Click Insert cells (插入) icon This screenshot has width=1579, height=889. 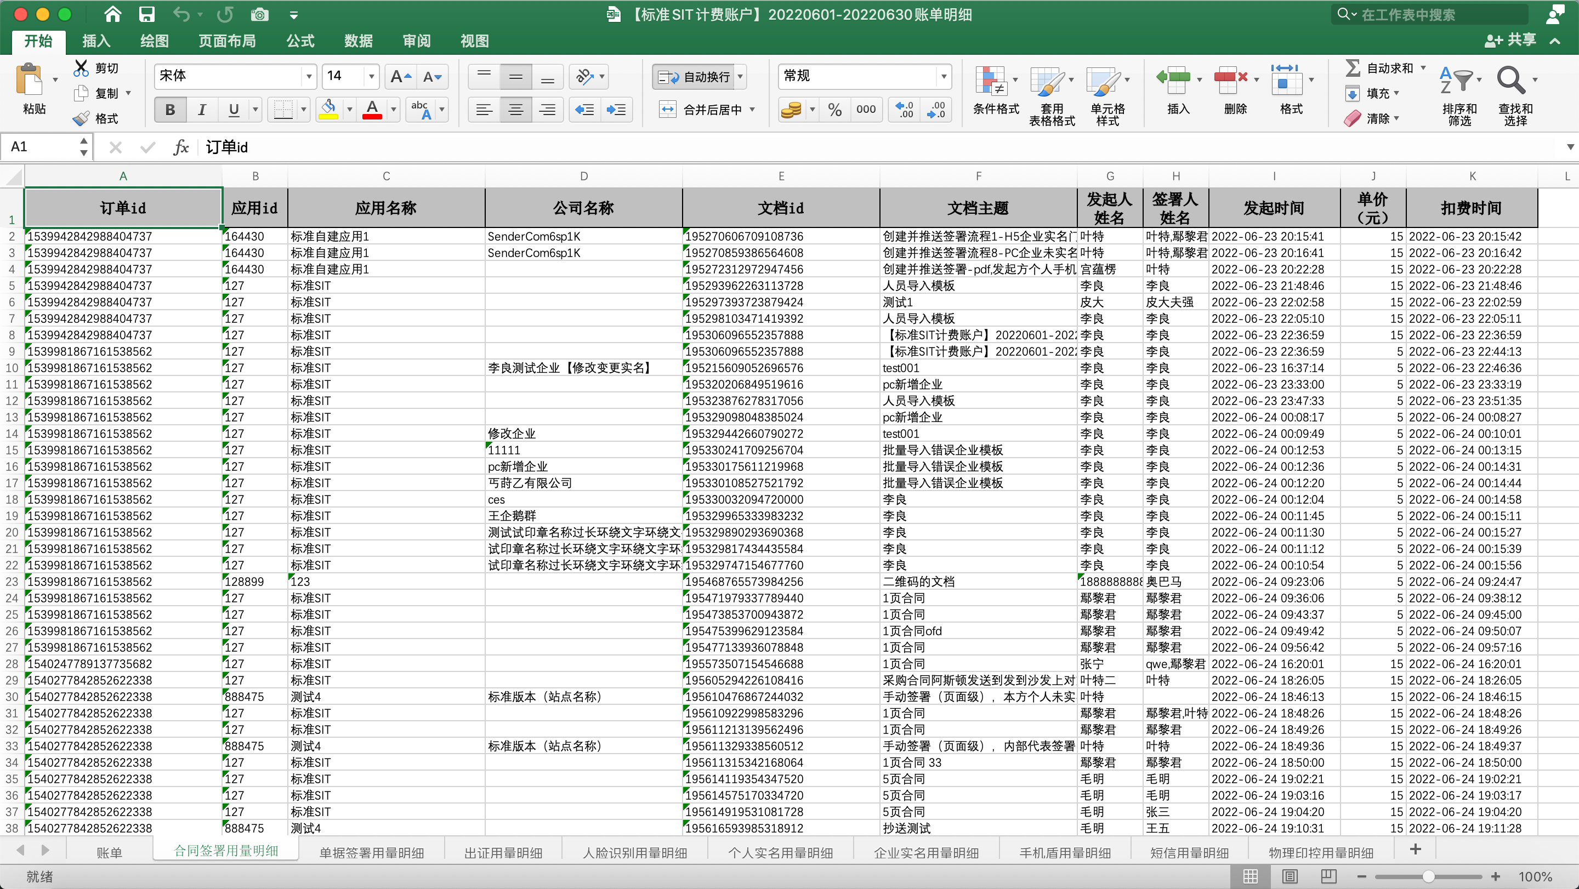[1172, 79]
